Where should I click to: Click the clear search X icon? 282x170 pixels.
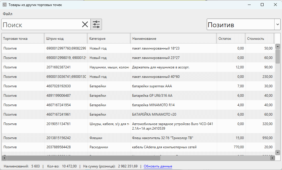[85, 25]
